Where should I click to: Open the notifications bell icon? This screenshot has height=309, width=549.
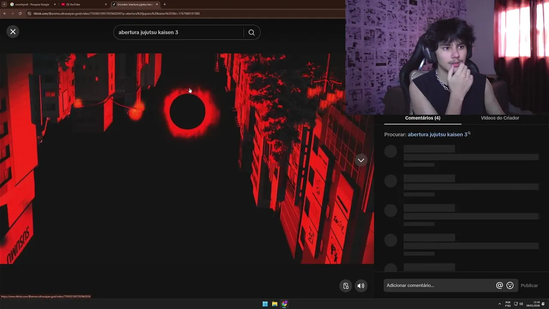pos(543,304)
